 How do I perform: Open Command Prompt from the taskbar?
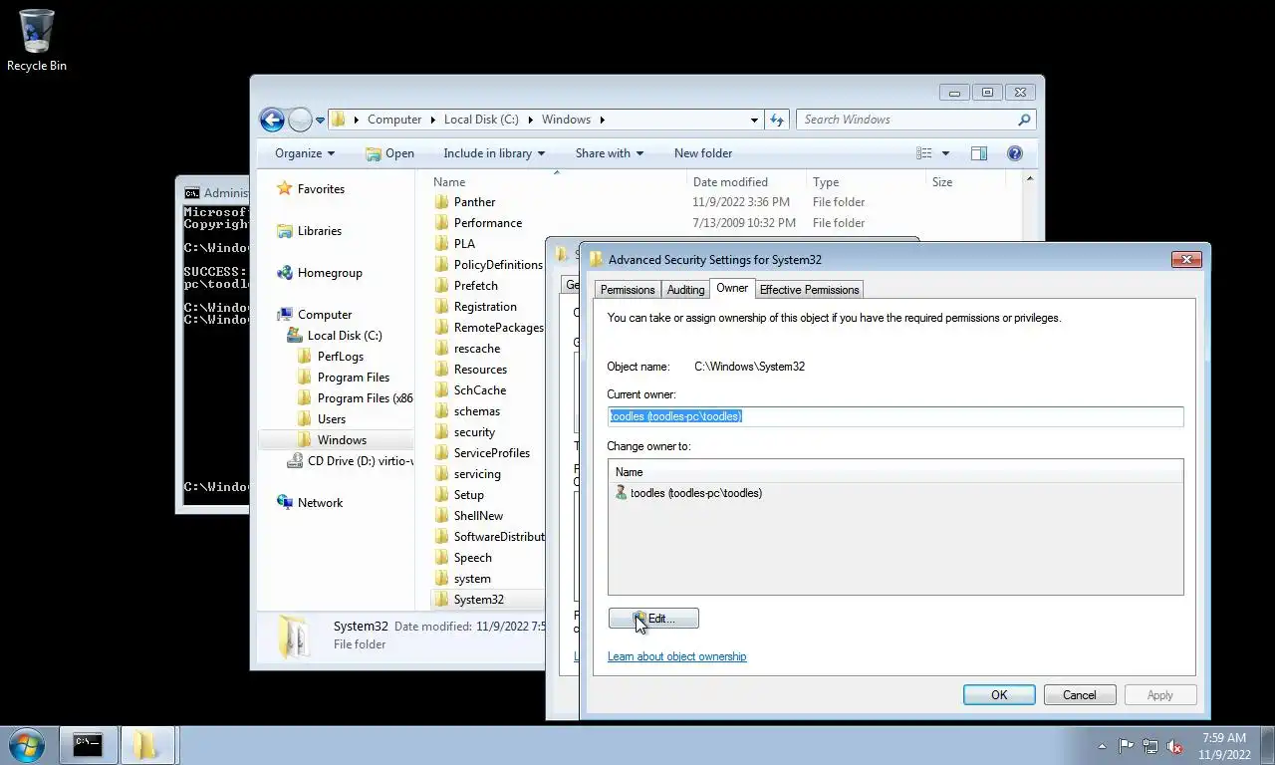88,745
